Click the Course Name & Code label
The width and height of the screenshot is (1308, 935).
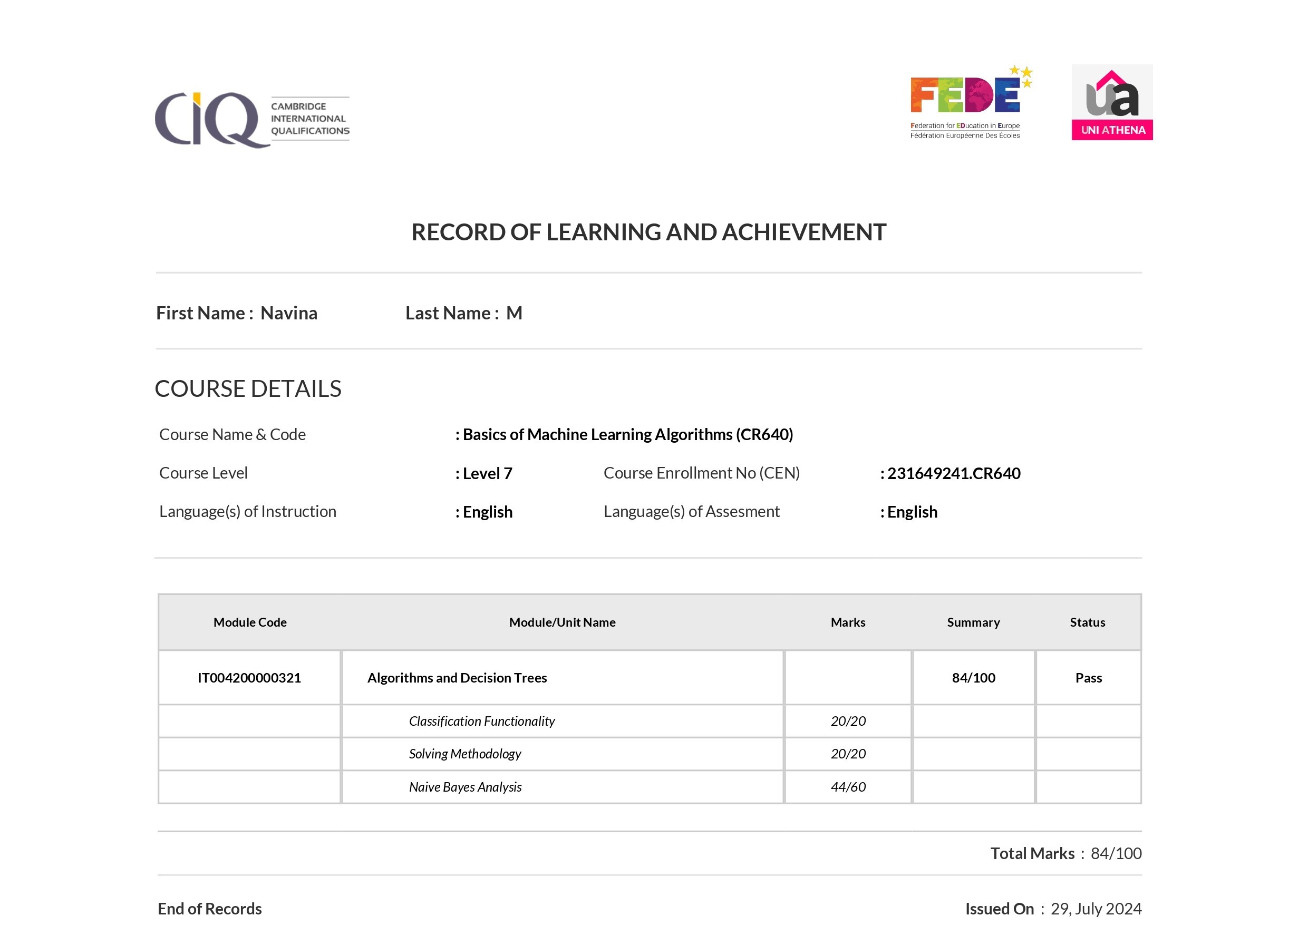tap(232, 434)
